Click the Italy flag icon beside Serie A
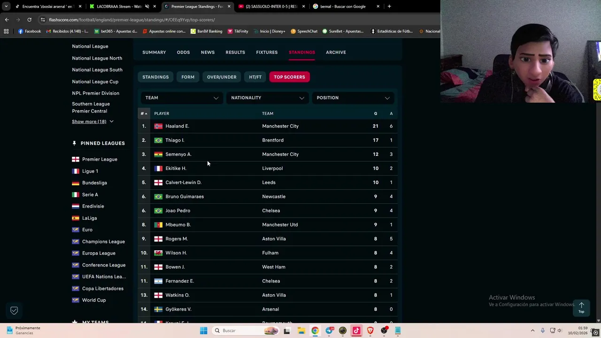This screenshot has height=338, width=601. (75, 194)
